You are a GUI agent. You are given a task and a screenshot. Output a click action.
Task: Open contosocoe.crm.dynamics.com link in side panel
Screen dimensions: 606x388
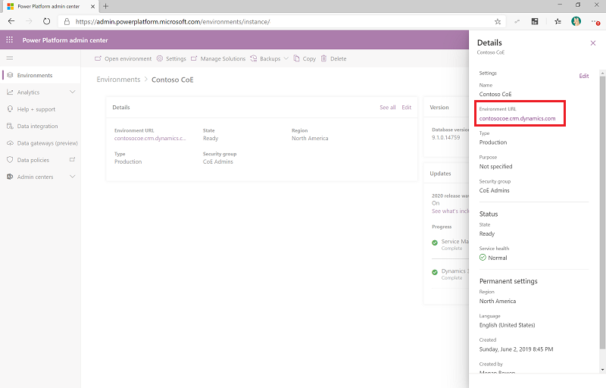[517, 118]
